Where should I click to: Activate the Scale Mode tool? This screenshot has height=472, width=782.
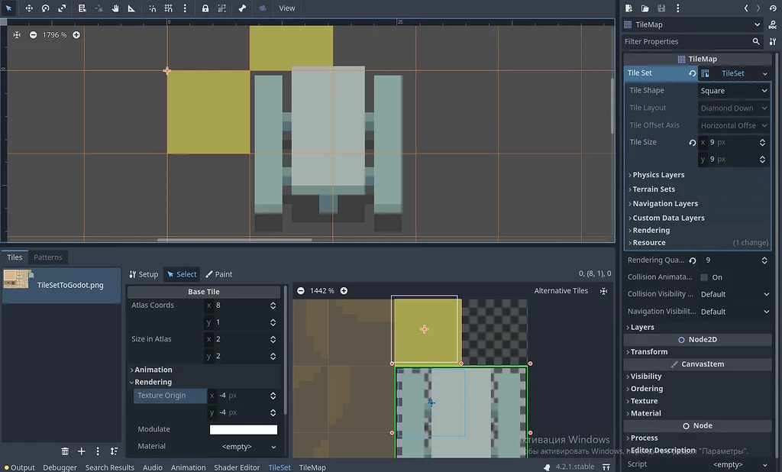click(x=62, y=8)
